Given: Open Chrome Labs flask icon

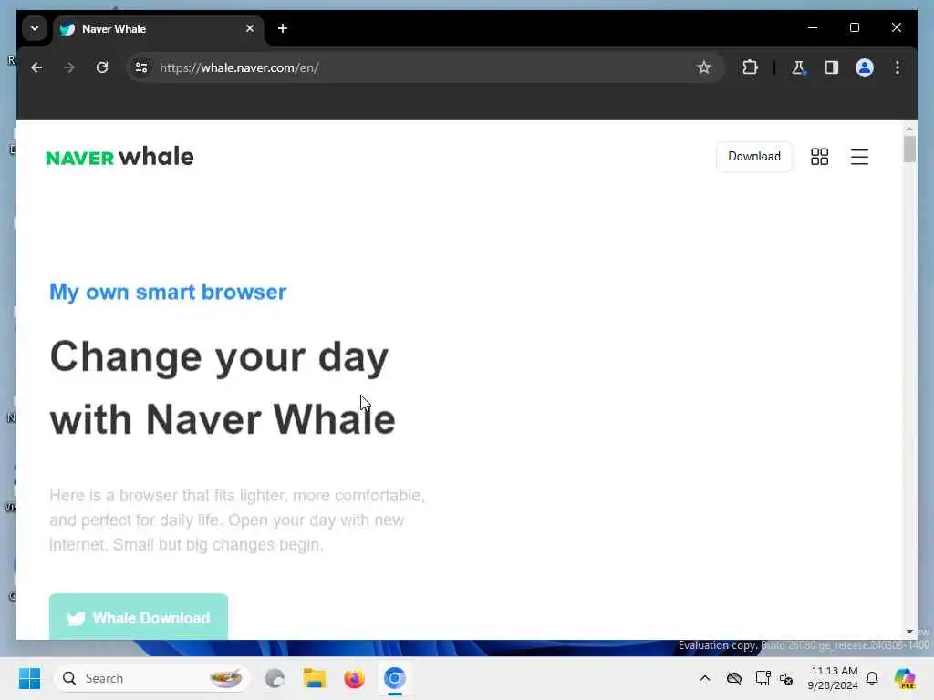Looking at the screenshot, I should (x=798, y=67).
